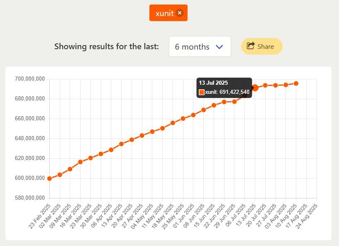Select the 13 Apr 2025 data point

(x=121, y=144)
